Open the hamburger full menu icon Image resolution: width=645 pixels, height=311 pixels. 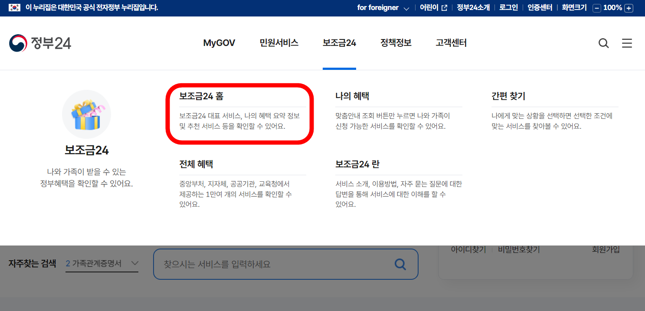[627, 43]
